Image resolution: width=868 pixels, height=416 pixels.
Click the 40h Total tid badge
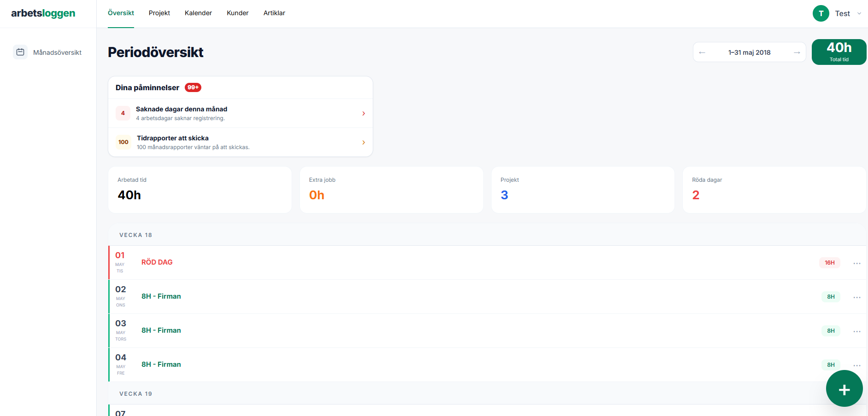click(839, 52)
